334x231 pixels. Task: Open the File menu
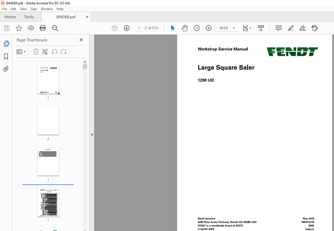[4, 9]
